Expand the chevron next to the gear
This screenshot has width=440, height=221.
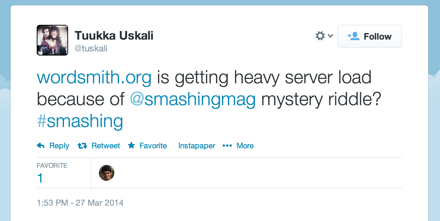[330, 36]
